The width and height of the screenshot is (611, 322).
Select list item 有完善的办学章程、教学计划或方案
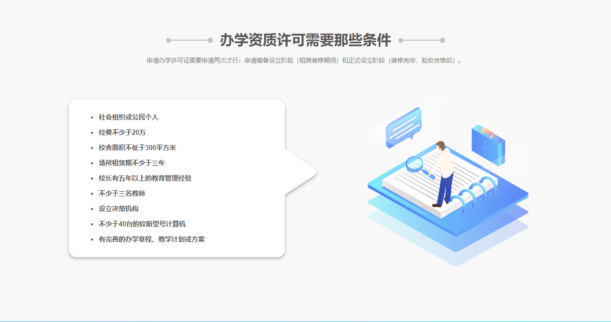click(x=152, y=239)
